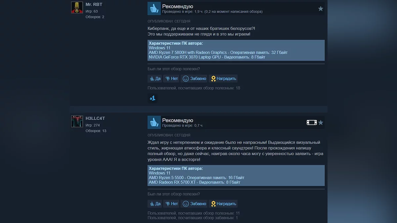Click the thumbs-up icon on H3LLC4T's review

pyautogui.click(x=154, y=122)
